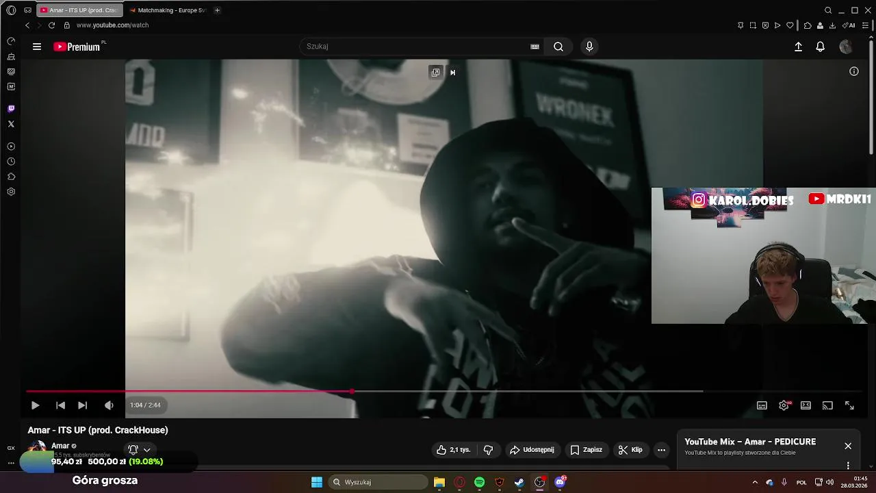Take a snapshot with the capture icon

[753, 25]
